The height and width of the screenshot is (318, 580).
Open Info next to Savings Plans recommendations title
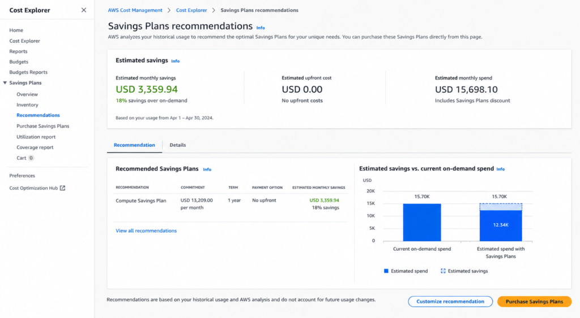[x=261, y=28]
